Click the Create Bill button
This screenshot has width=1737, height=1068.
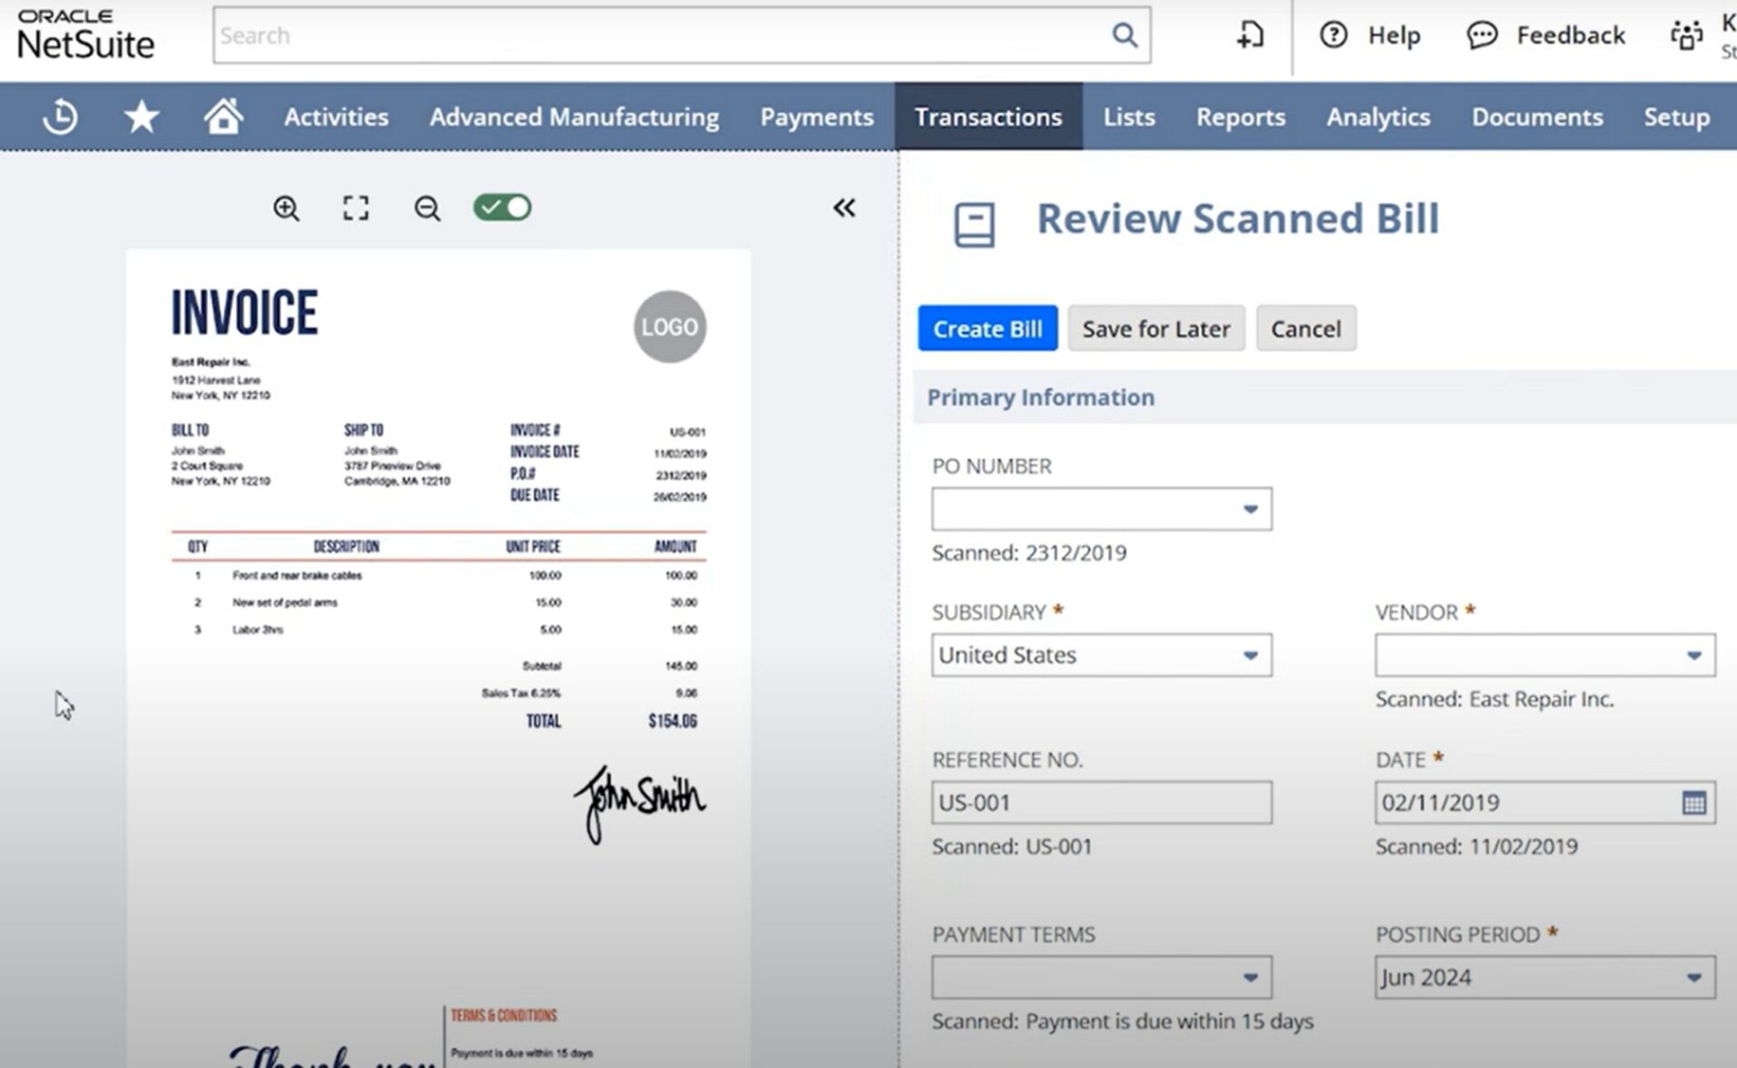(x=988, y=328)
